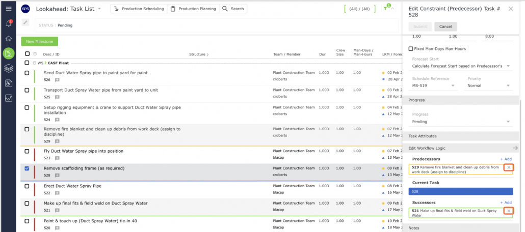The width and height of the screenshot is (525, 232).
Task: Close the Edit Constraint panel
Action: click(511, 9)
